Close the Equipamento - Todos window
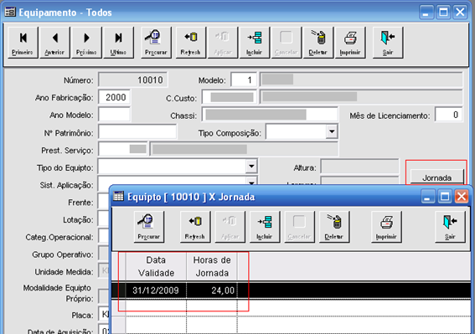 tap(460, 12)
